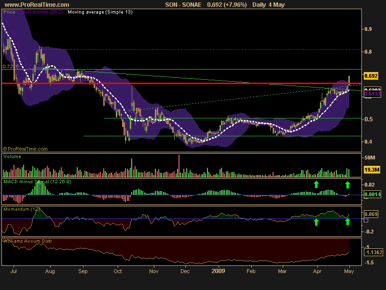Click the Moving average (Simple 13) legend label
This screenshot has height=290, width=386.
tap(100, 12)
